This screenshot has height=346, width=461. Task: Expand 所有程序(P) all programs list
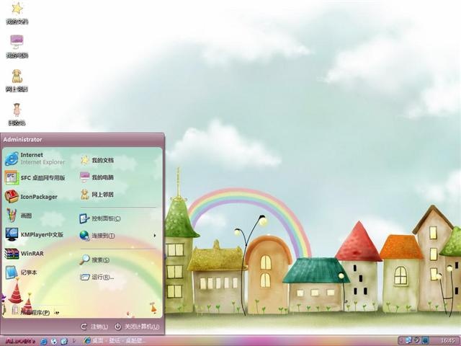(x=35, y=312)
